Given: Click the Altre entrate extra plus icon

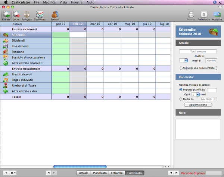Looking at the screenshot, I should tap(6, 91).
